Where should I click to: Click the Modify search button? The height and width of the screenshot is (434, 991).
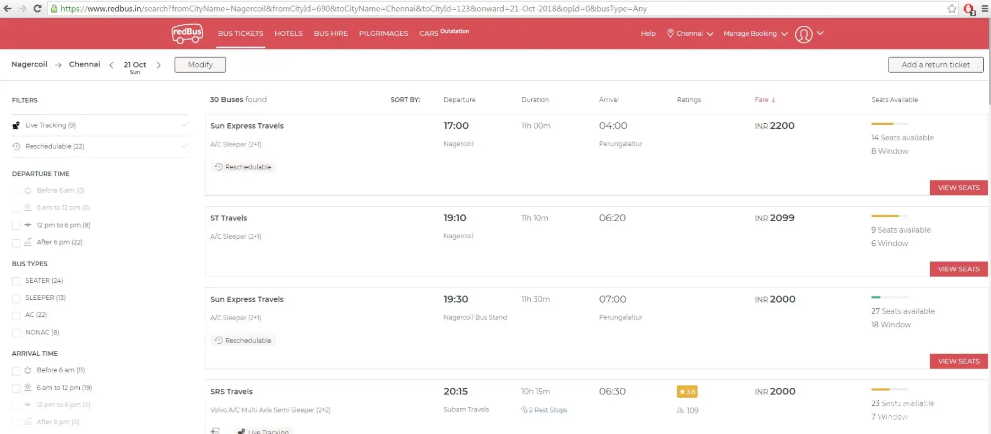coord(200,65)
